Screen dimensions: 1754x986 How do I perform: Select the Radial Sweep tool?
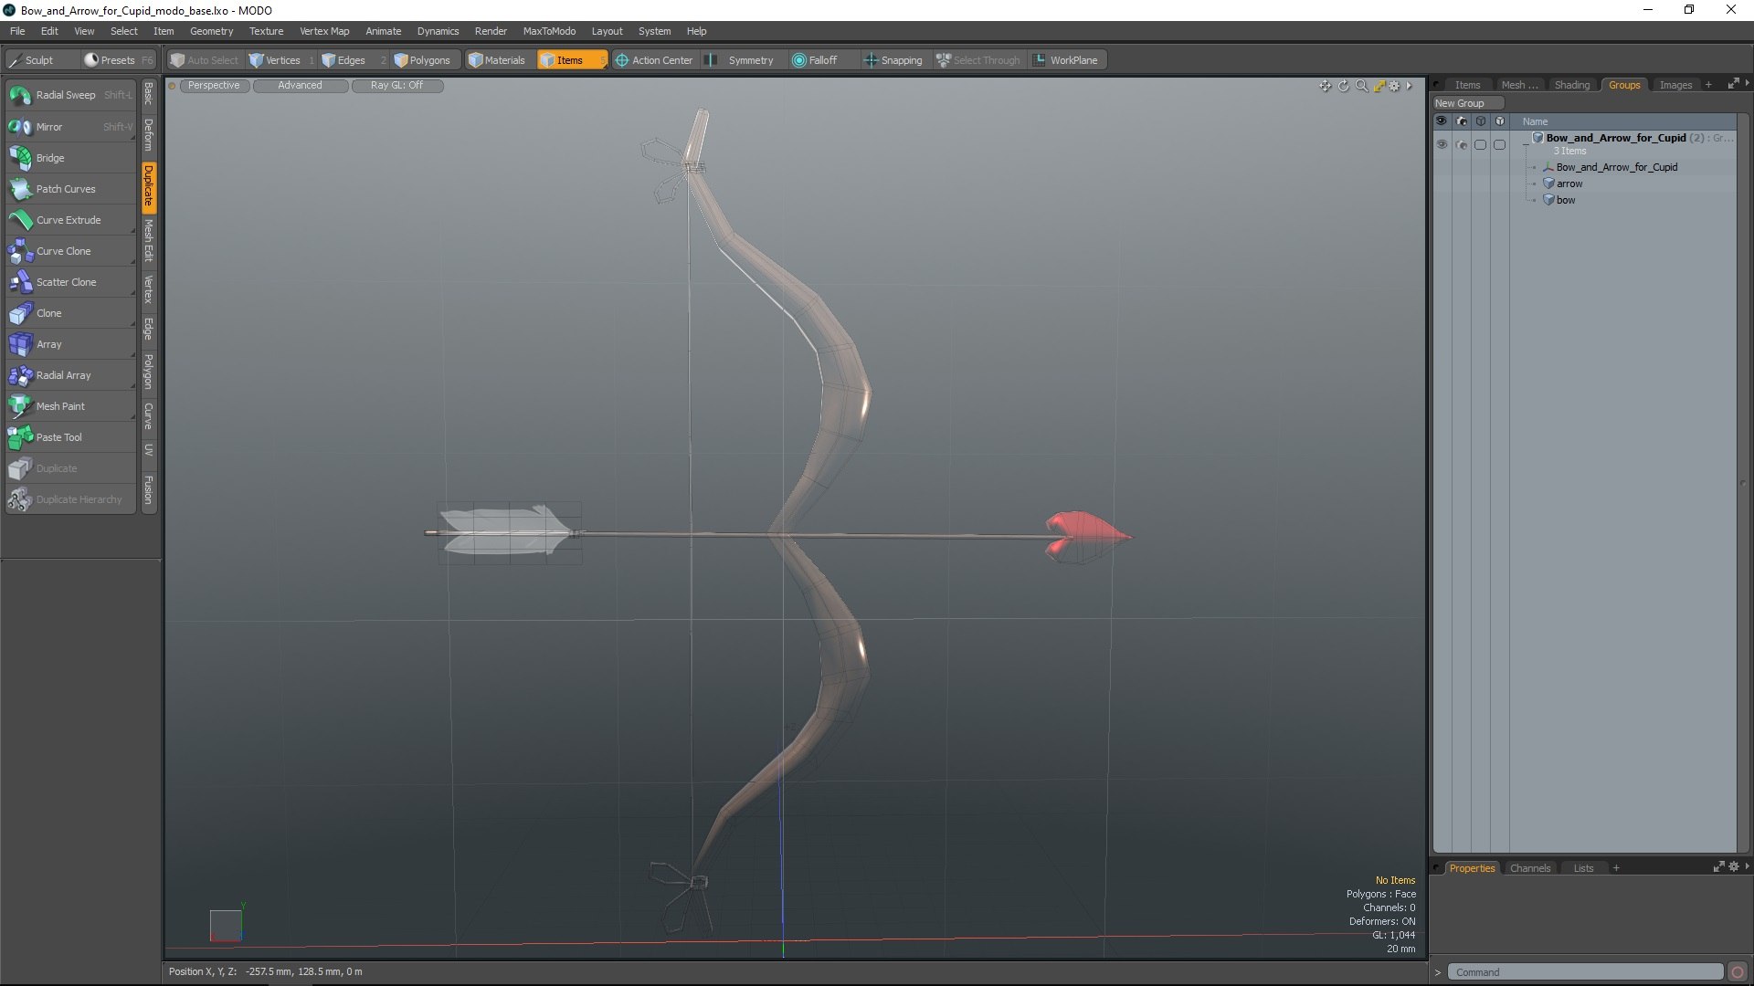click(70, 95)
